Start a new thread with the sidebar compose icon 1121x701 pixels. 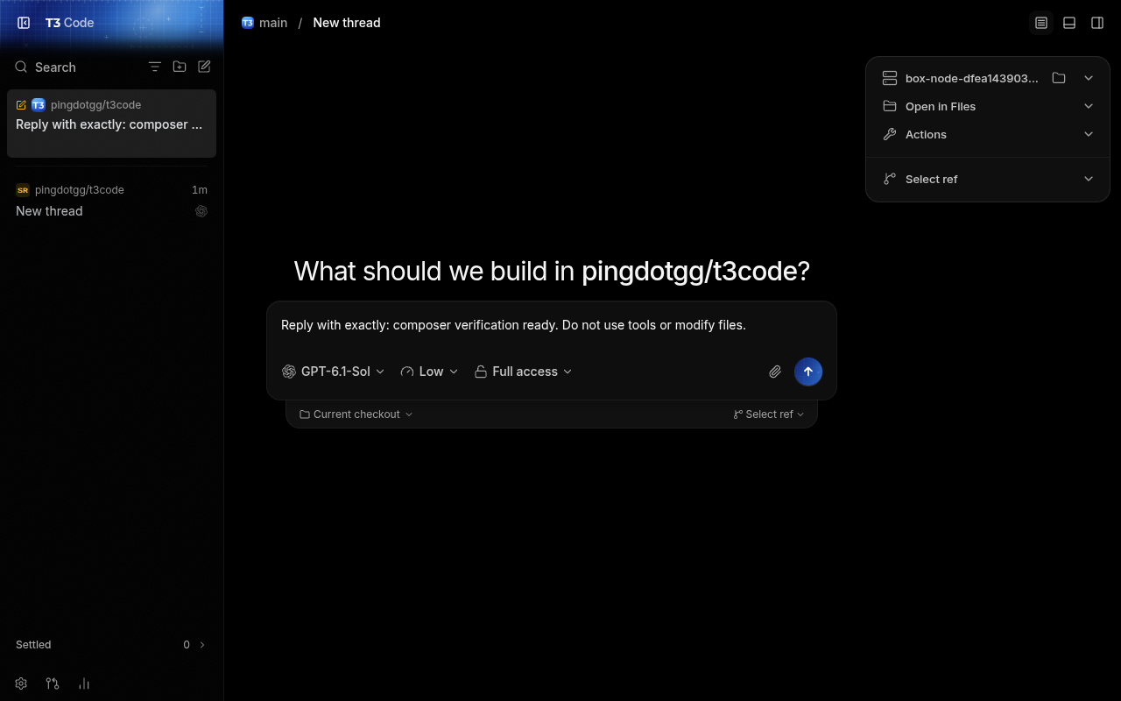pyautogui.click(x=204, y=67)
